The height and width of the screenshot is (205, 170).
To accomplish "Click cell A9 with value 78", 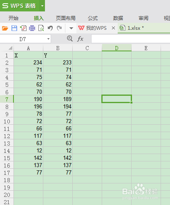I will pos(28,114).
